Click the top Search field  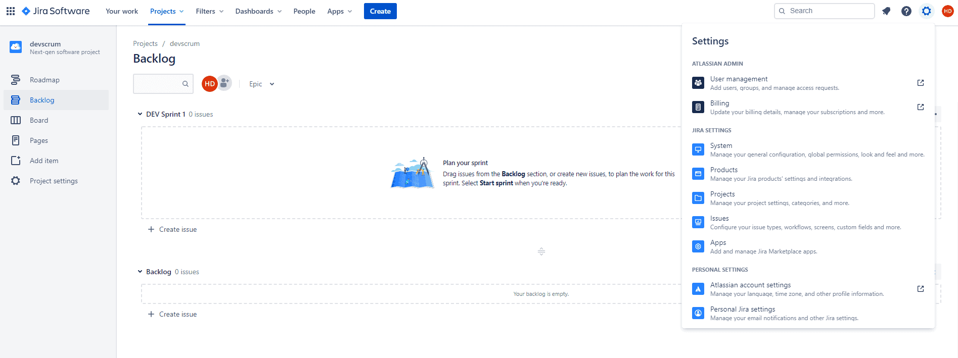click(825, 11)
